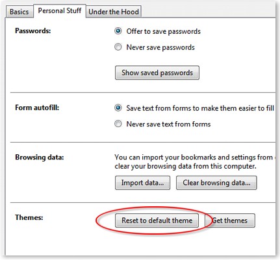Click the browsing data description text
280x260 pixels.
195,161
